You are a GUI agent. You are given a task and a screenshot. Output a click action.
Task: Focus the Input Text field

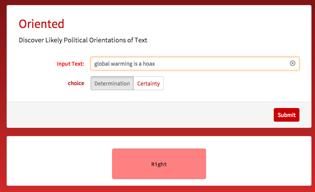[195, 63]
